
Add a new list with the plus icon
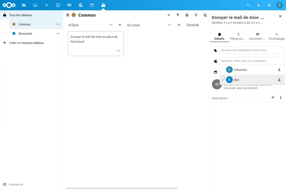click(169, 15)
